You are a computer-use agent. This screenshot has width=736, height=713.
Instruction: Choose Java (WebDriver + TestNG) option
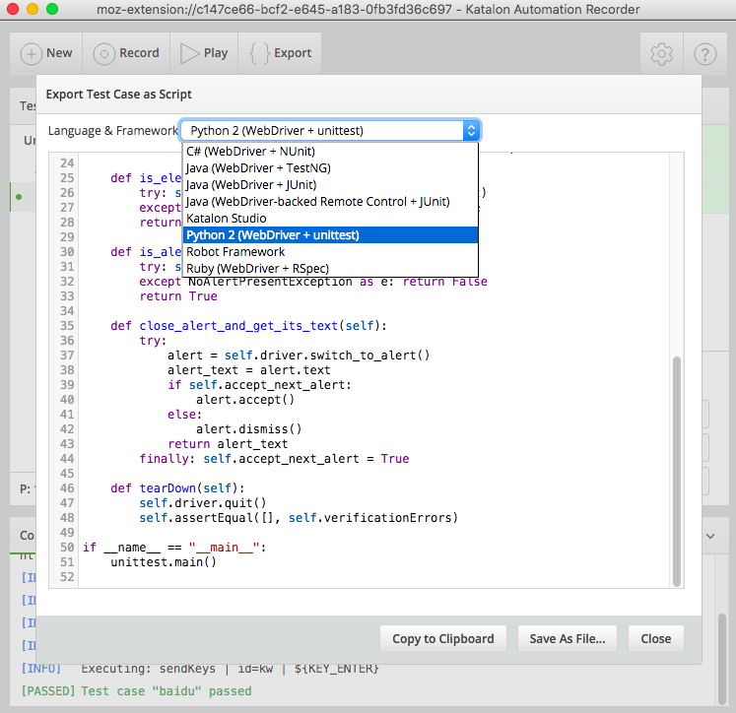(330, 168)
